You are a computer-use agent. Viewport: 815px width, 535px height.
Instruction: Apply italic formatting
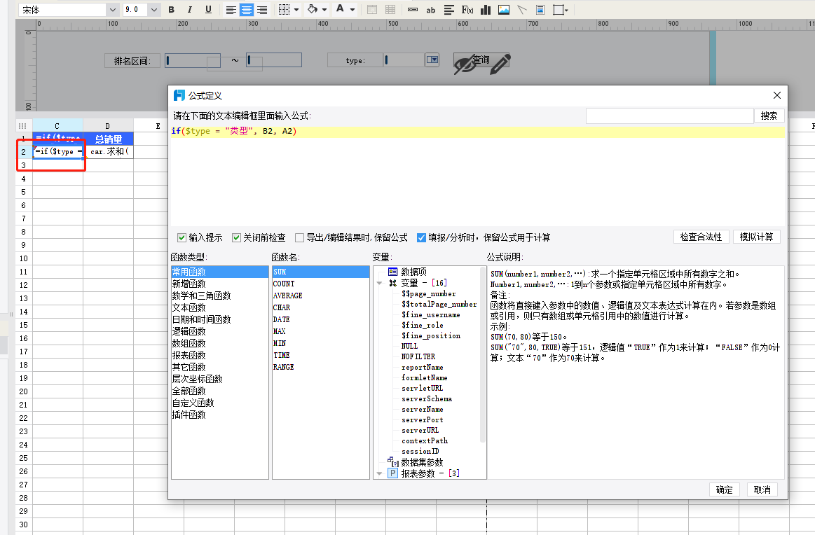pos(189,10)
